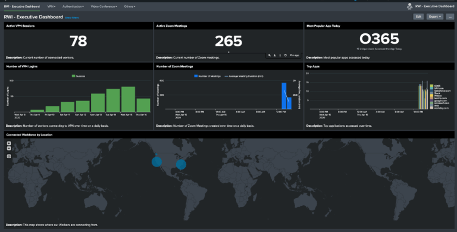457x232 pixels.
Task: Click the Number of Zoom Meetings panel title
Action: (174, 67)
